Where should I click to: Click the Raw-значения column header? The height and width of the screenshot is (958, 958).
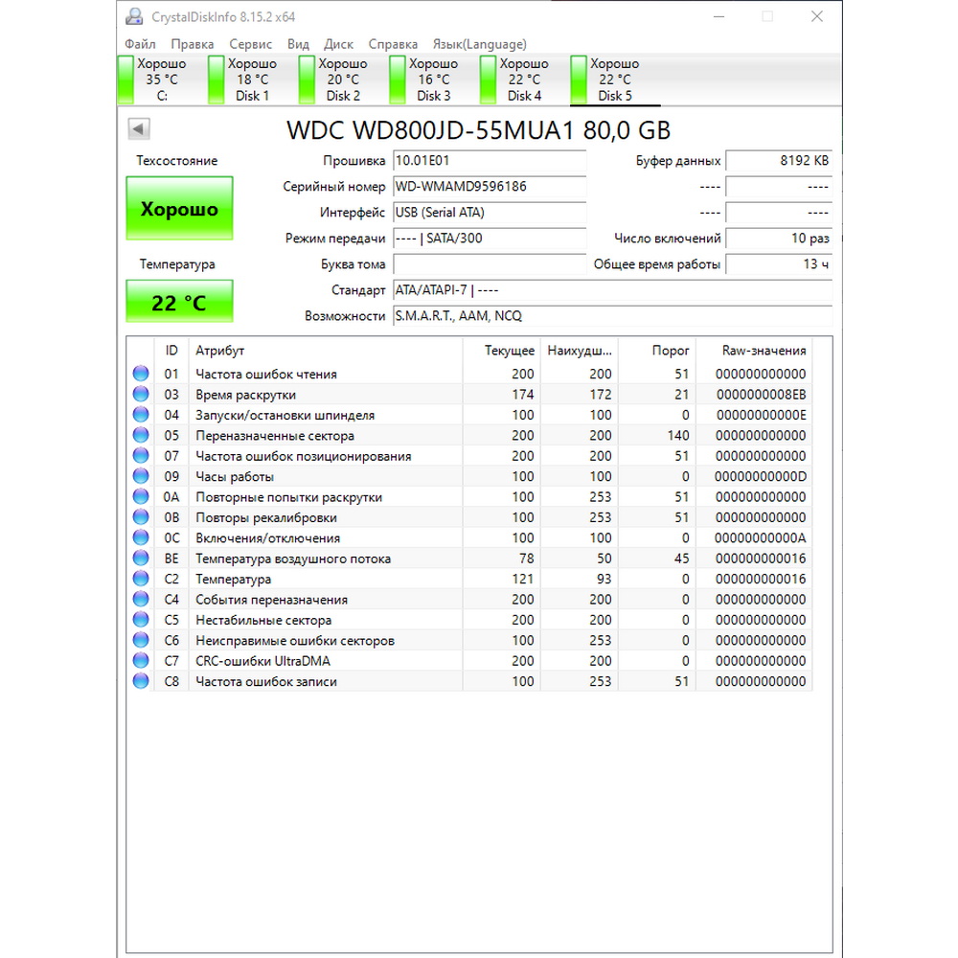coord(764,351)
